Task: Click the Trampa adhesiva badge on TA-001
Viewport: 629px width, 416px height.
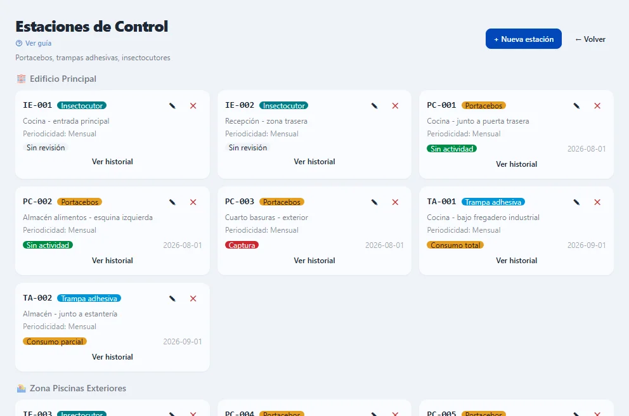Action: click(493, 202)
